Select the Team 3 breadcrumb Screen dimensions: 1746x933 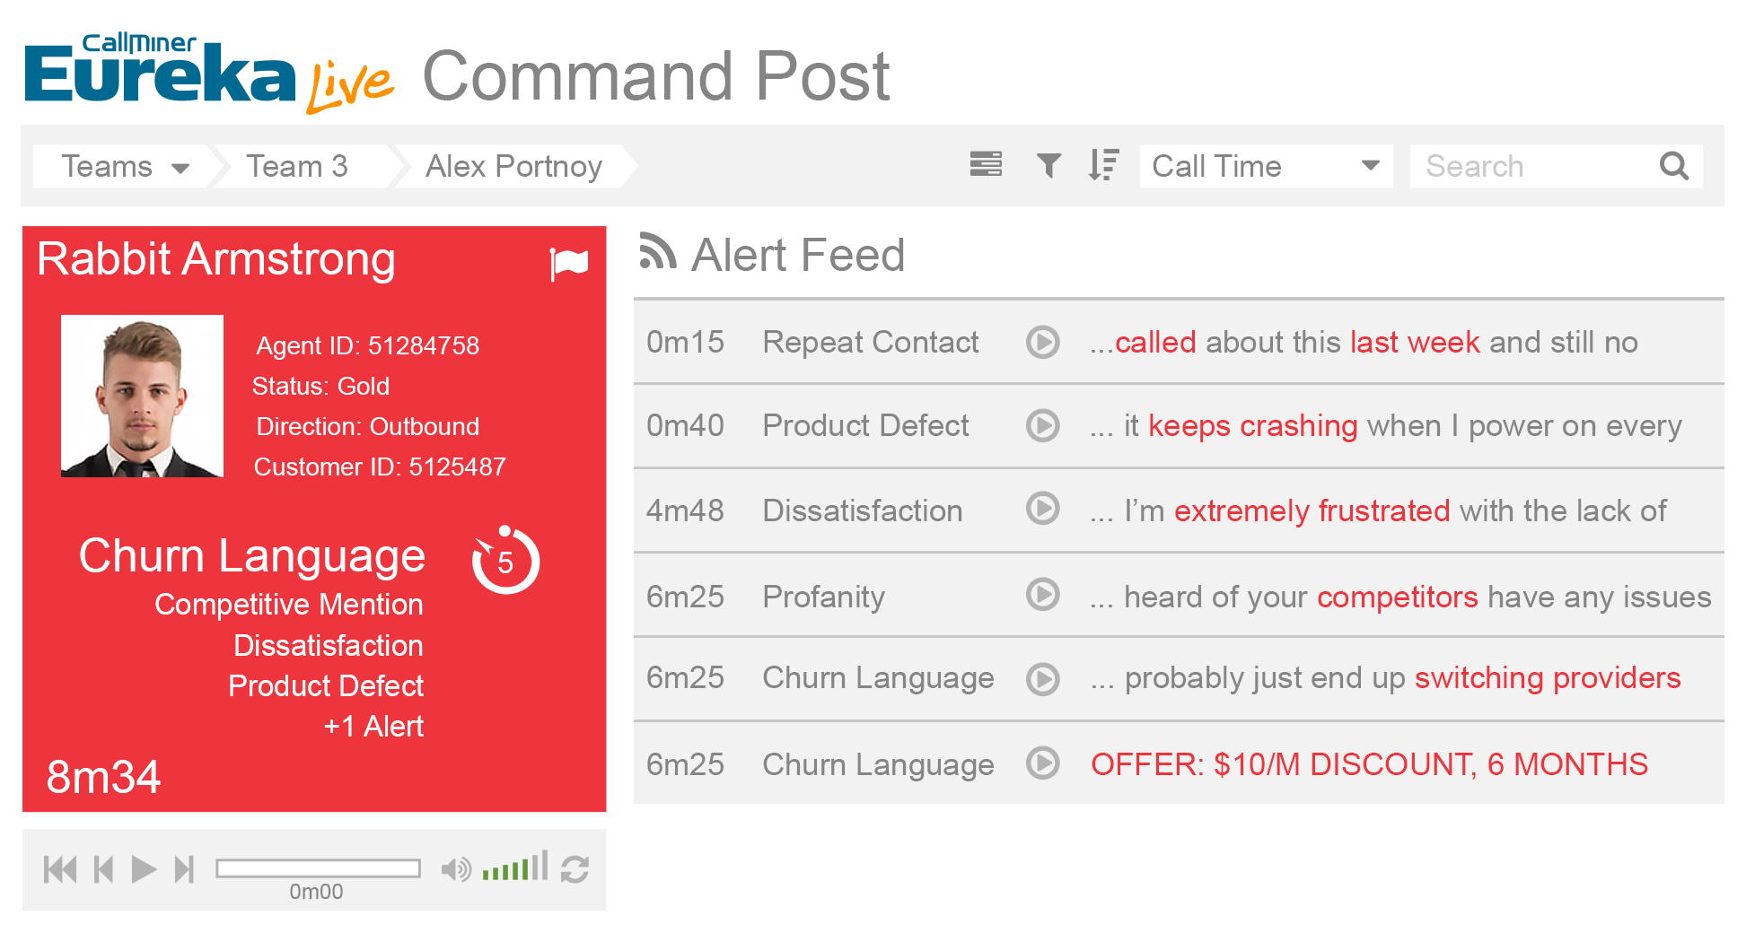point(297,167)
